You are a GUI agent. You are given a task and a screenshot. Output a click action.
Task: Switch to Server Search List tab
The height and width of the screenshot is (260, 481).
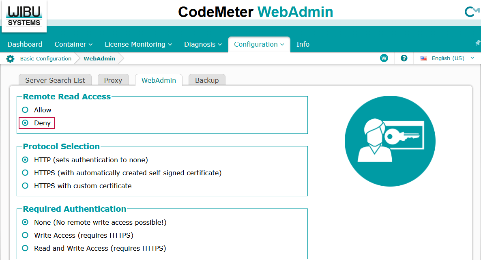click(55, 80)
